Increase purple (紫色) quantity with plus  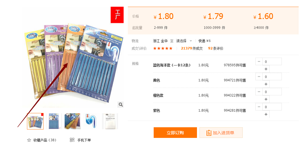(266, 114)
